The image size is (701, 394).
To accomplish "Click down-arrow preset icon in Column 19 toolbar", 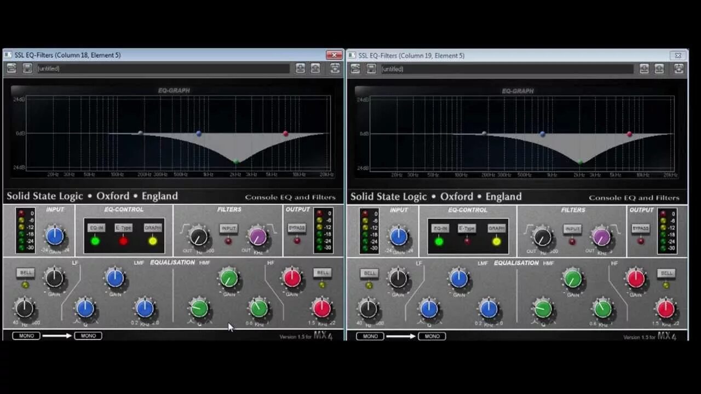I will tap(644, 68).
